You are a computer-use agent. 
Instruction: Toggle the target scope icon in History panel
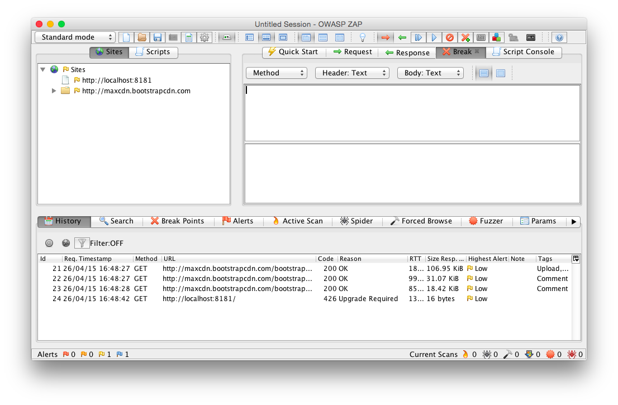(49, 243)
